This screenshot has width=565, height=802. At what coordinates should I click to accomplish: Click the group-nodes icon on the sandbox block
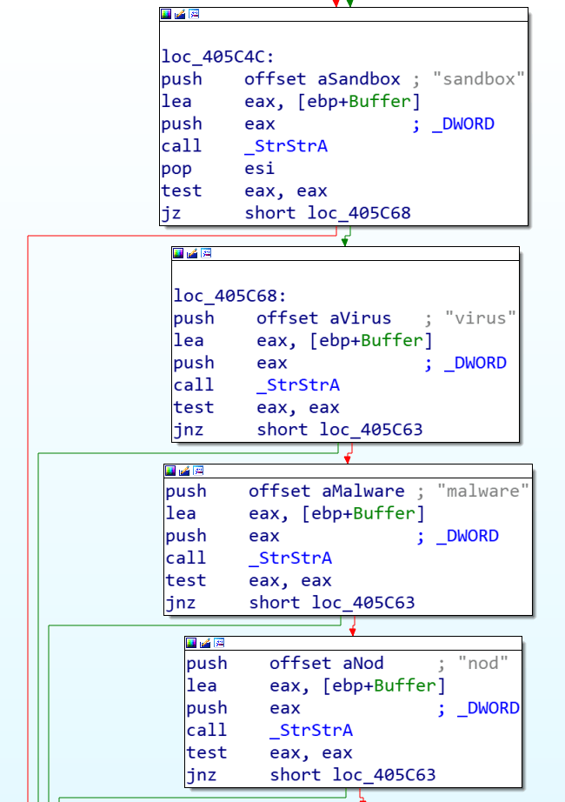[194, 14]
